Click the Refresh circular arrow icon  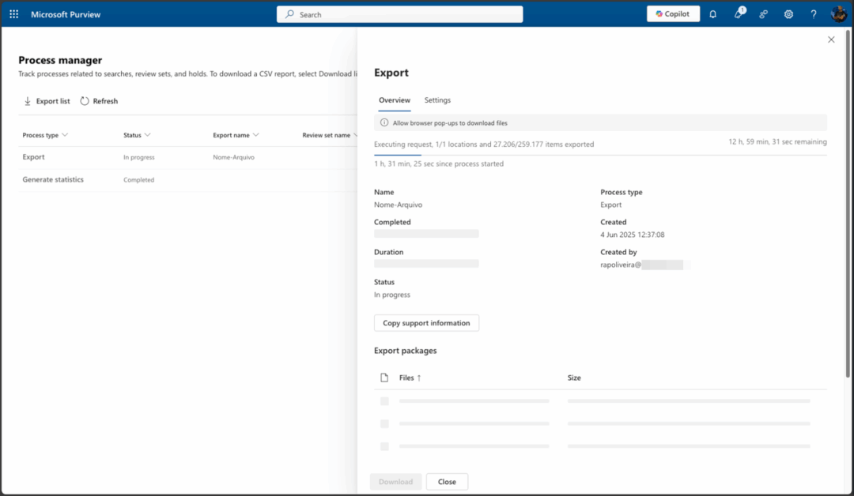coord(85,101)
